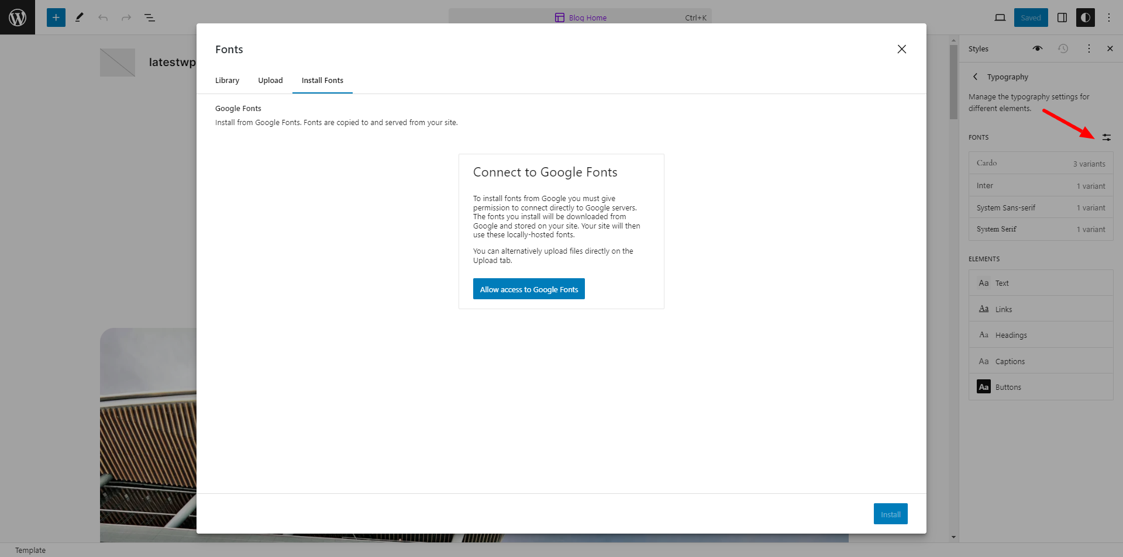The width and height of the screenshot is (1123, 557).
Task: Click the editor canvas scrollbar up arrow
Action: pos(954,41)
